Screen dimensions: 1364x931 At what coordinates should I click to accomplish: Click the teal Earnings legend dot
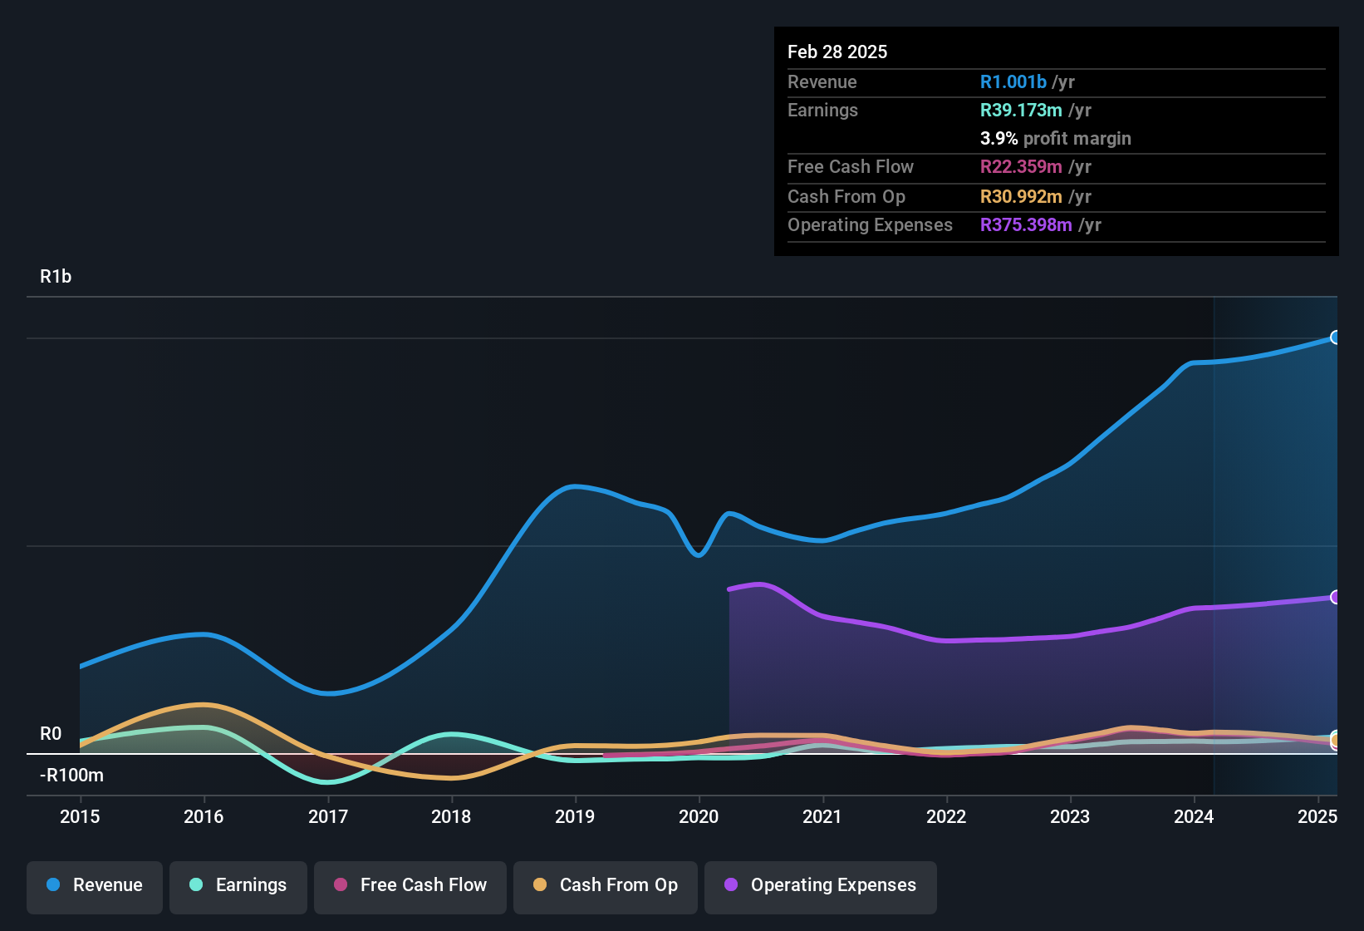click(x=196, y=885)
